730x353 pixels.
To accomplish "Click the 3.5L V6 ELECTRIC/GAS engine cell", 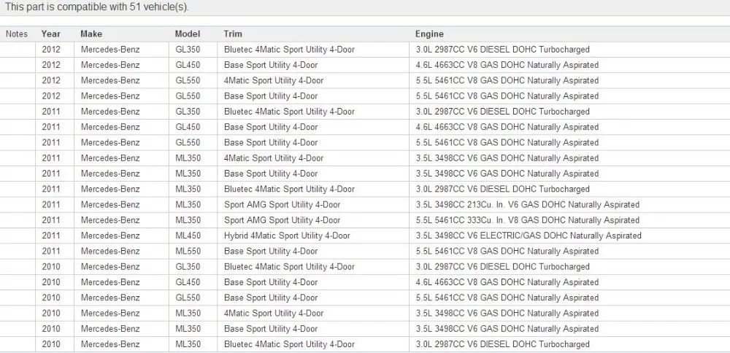I will [x=569, y=236].
